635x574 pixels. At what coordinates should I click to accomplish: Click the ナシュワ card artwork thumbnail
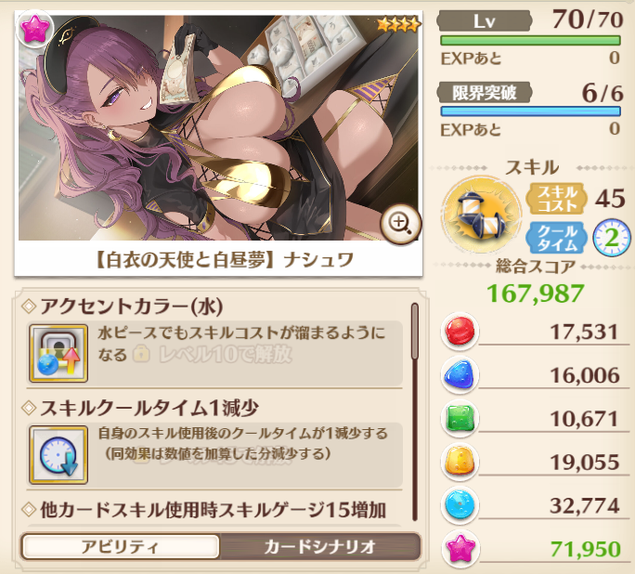[x=218, y=127]
